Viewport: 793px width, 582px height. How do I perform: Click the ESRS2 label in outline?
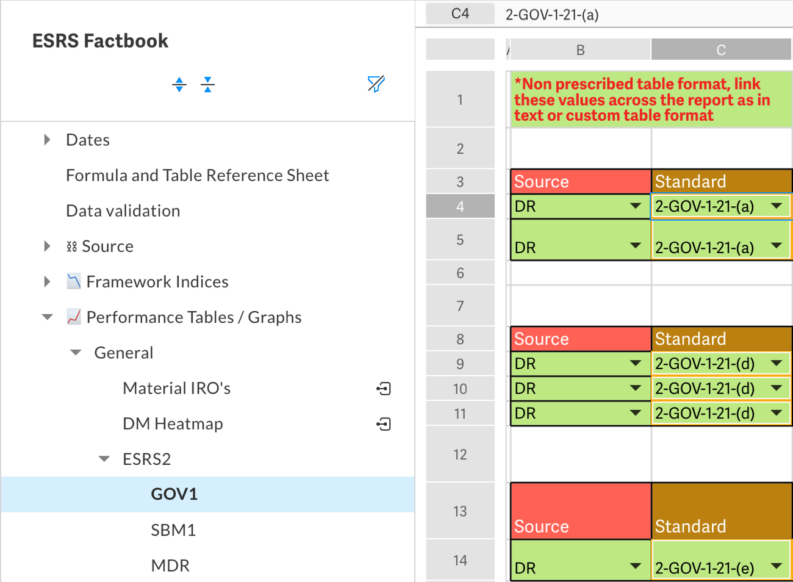(x=146, y=459)
